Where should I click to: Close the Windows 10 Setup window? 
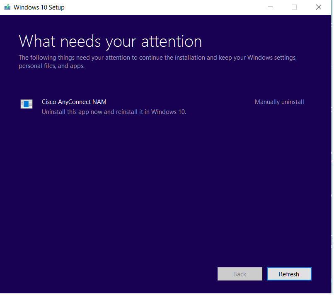(319, 7)
